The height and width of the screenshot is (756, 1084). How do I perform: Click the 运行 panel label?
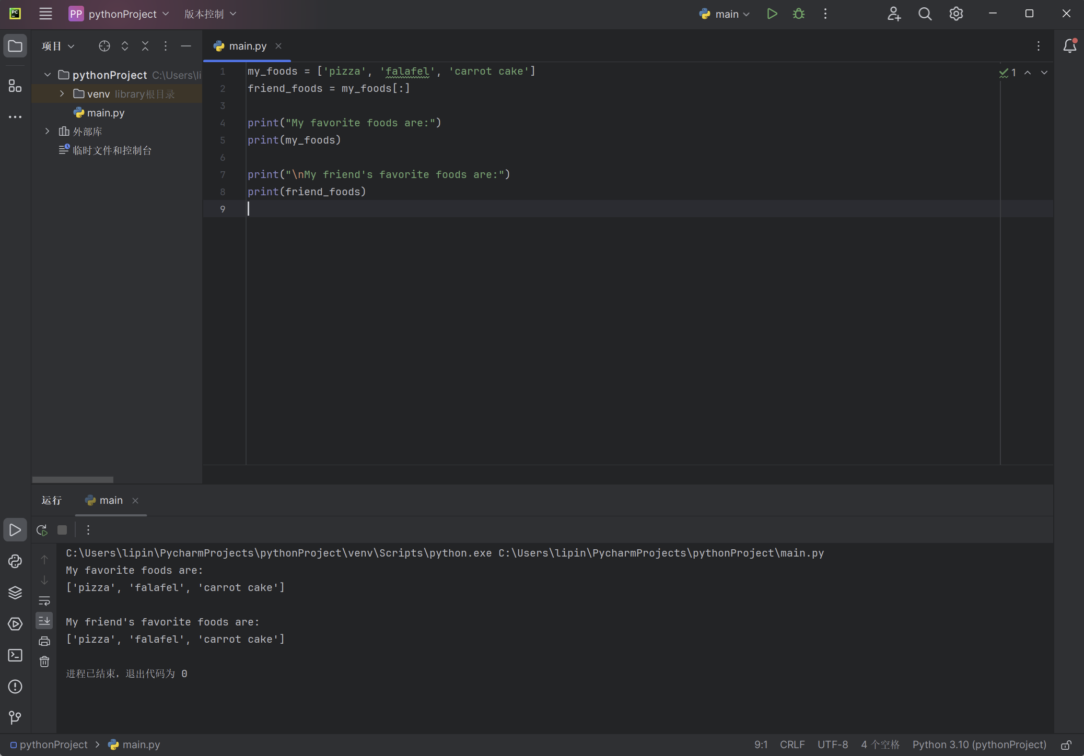coord(52,500)
